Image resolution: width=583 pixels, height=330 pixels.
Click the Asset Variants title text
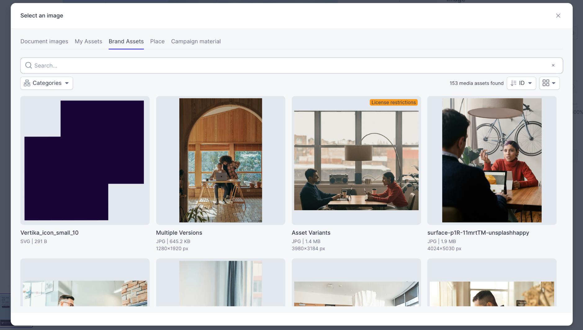pyautogui.click(x=311, y=232)
